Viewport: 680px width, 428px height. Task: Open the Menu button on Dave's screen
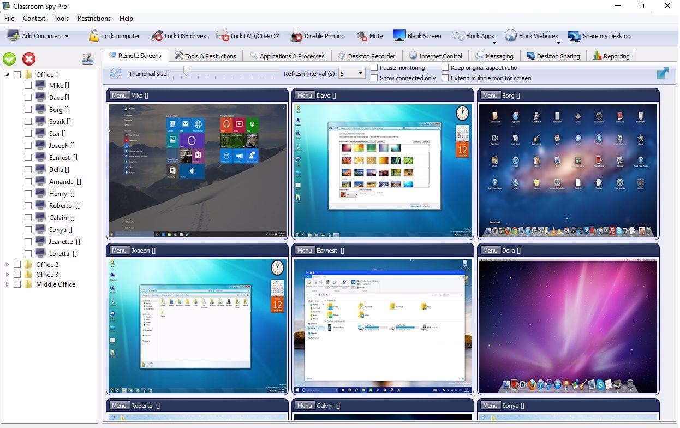point(305,95)
